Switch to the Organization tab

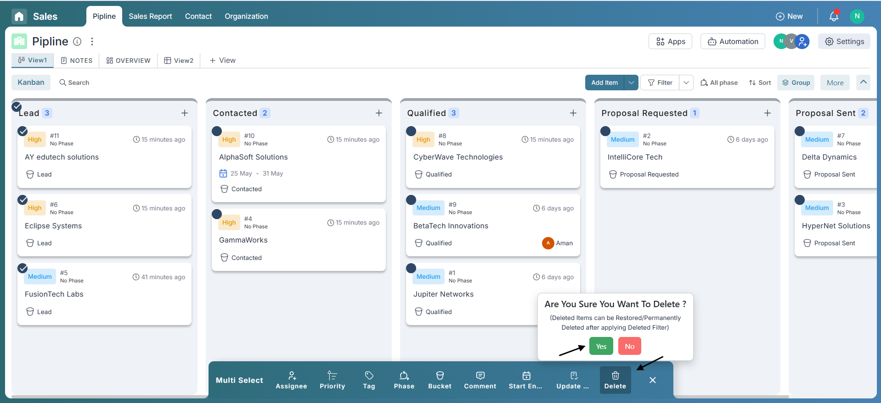(246, 17)
